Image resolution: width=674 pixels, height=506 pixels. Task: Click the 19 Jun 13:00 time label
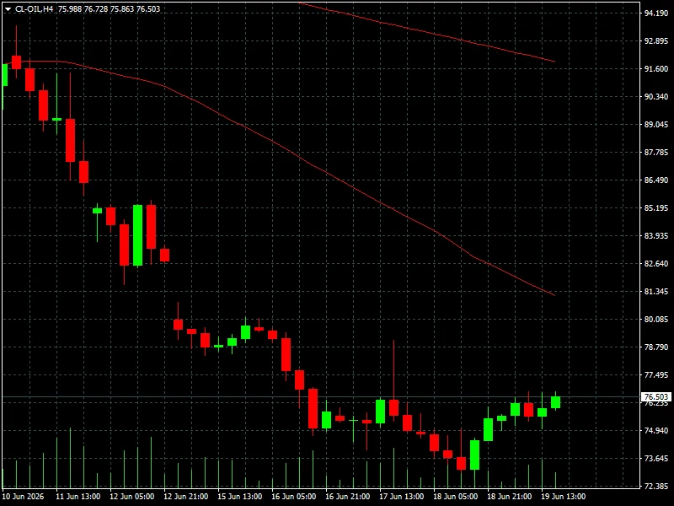[563, 497]
